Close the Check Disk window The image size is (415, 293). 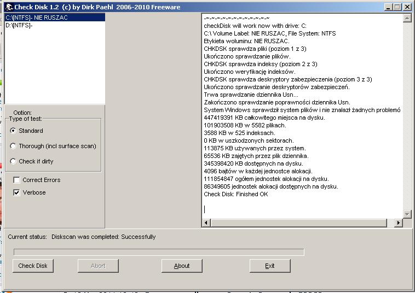[407, 7]
